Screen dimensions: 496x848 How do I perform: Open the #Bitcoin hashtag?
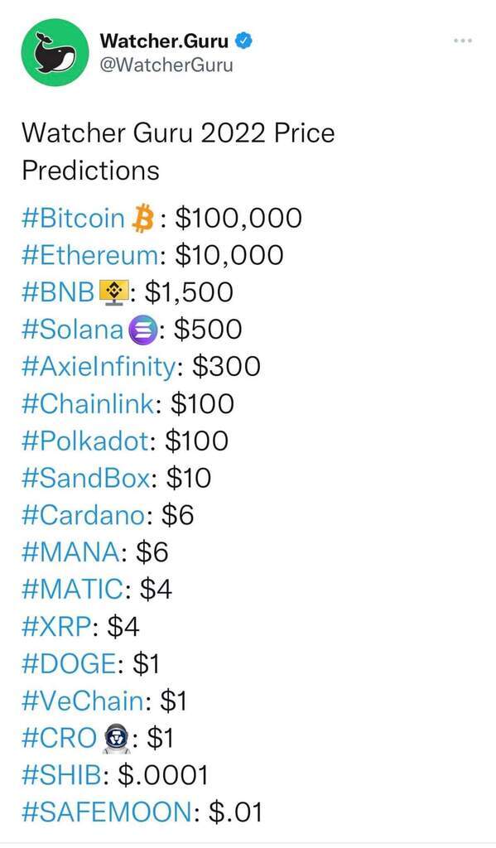tap(74, 219)
